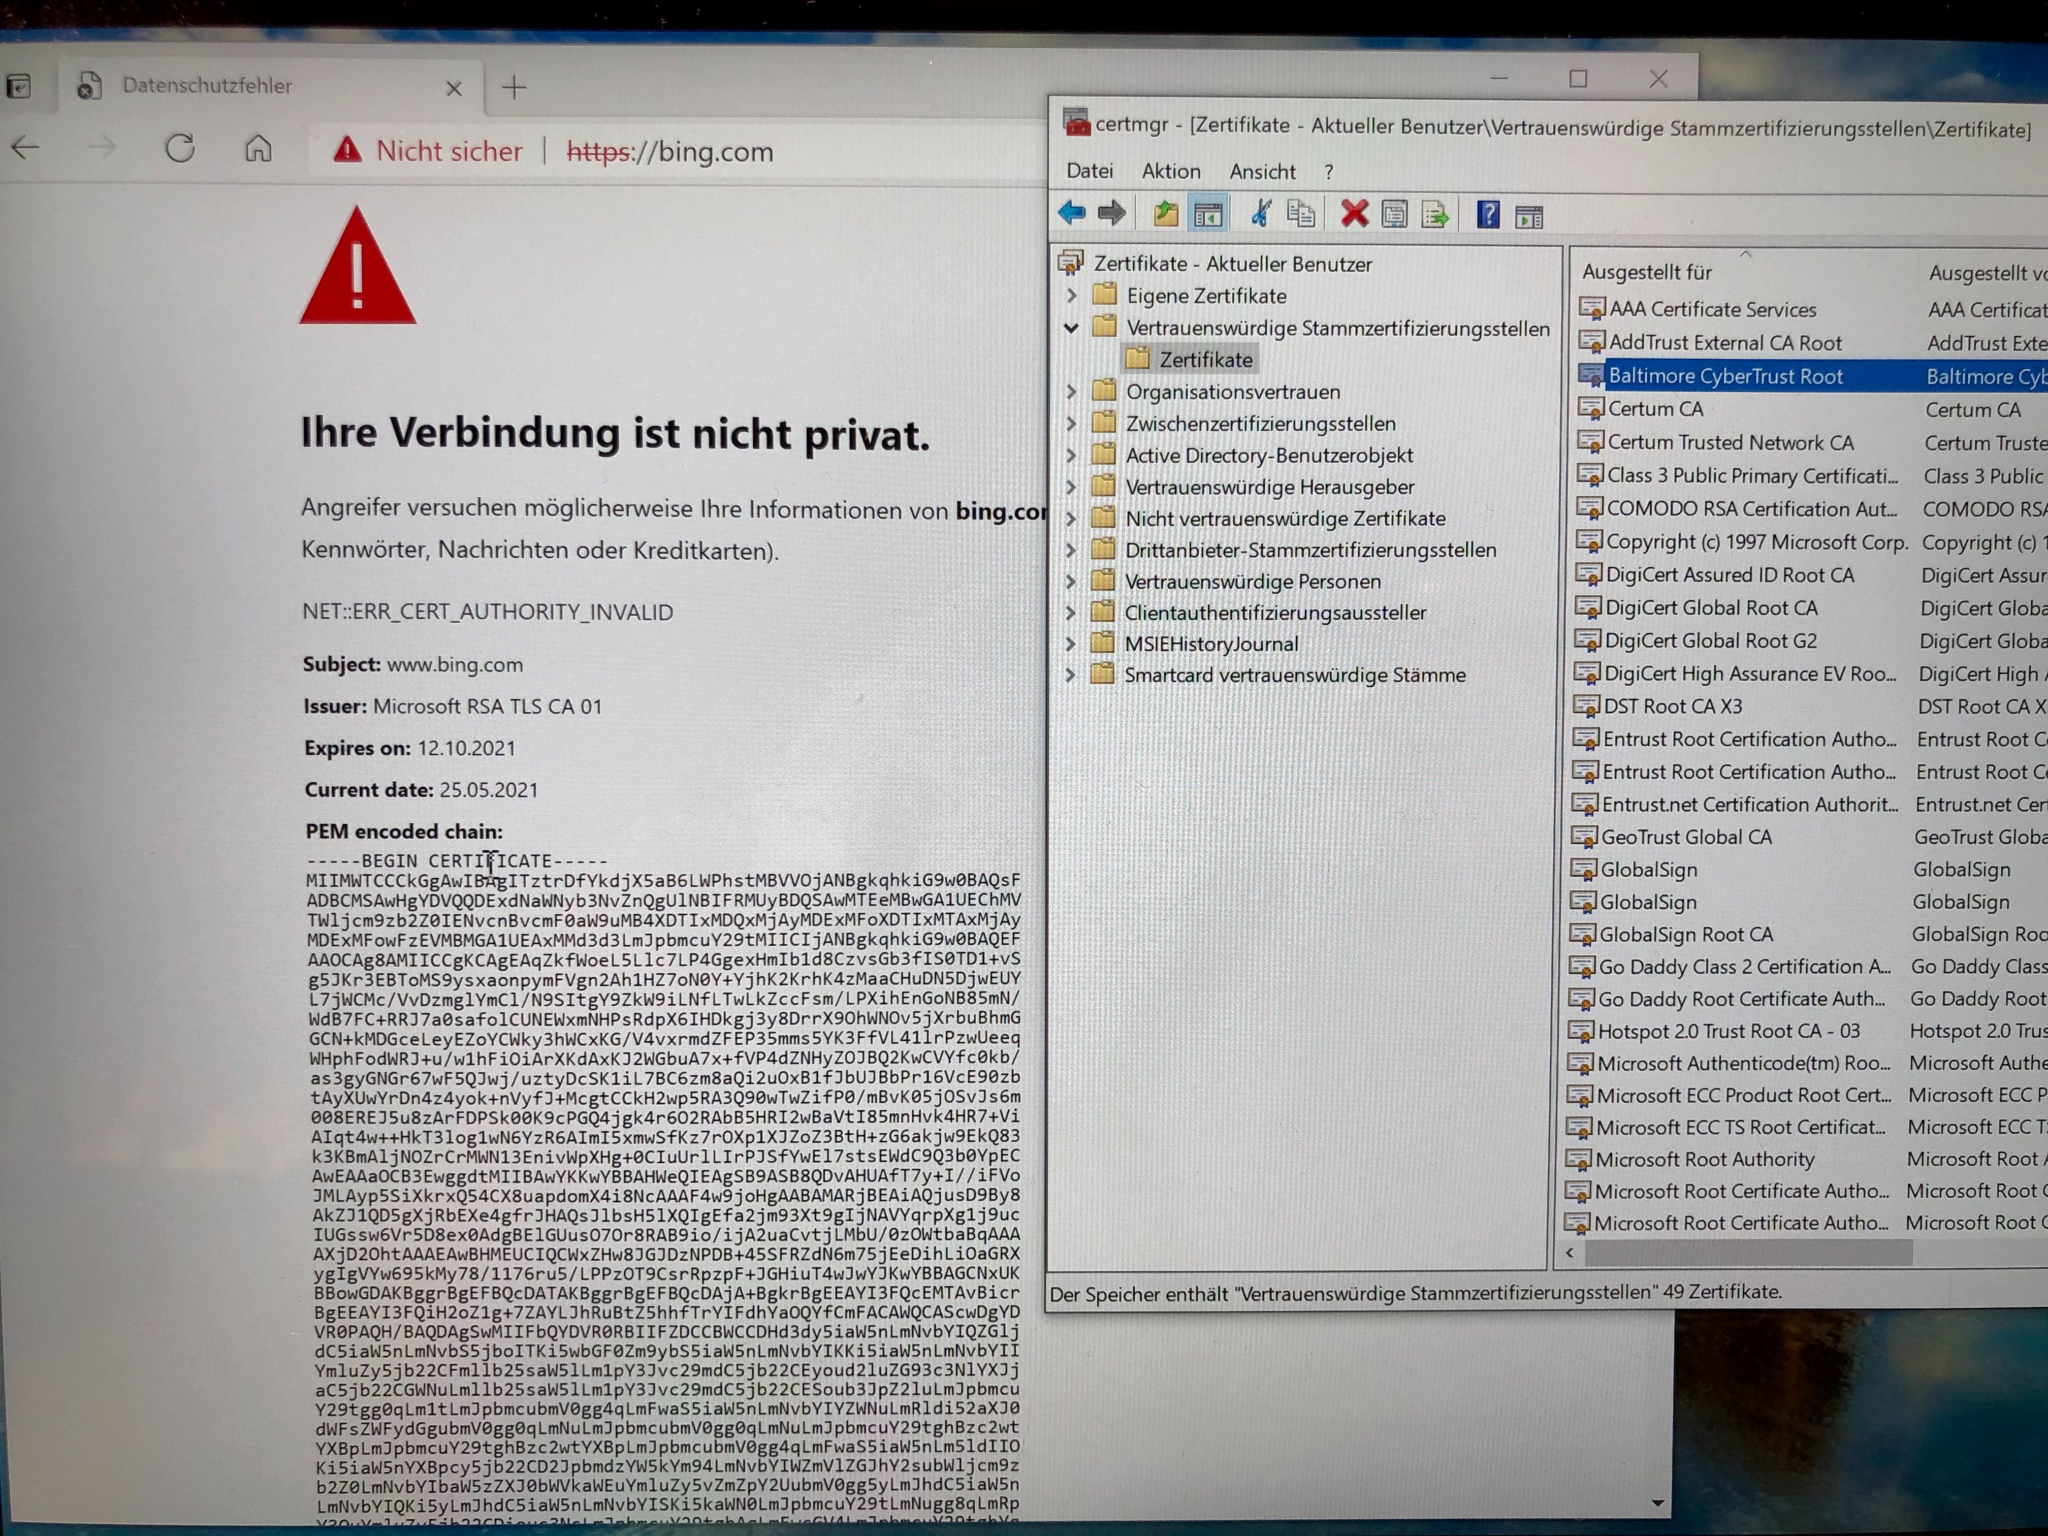Open a new browser tab with plus button
Image resolution: width=2048 pixels, height=1536 pixels.
pyautogui.click(x=514, y=88)
